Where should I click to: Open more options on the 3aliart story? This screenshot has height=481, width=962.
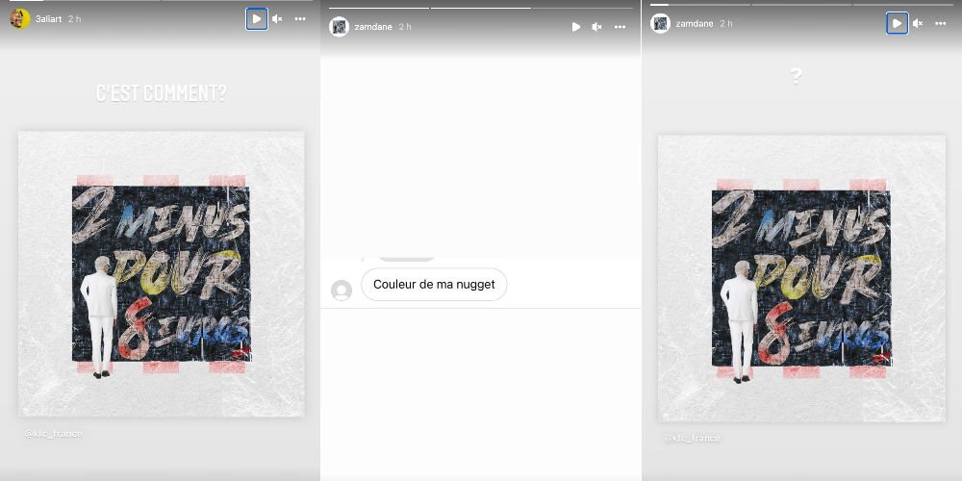300,19
